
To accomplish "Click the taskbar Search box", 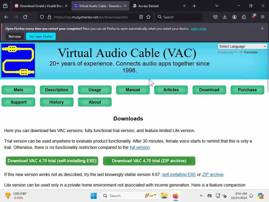I will [129, 196].
